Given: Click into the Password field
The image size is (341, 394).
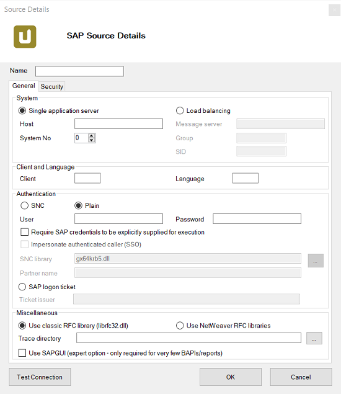Looking at the screenshot, I should pyautogui.click(x=257, y=218).
